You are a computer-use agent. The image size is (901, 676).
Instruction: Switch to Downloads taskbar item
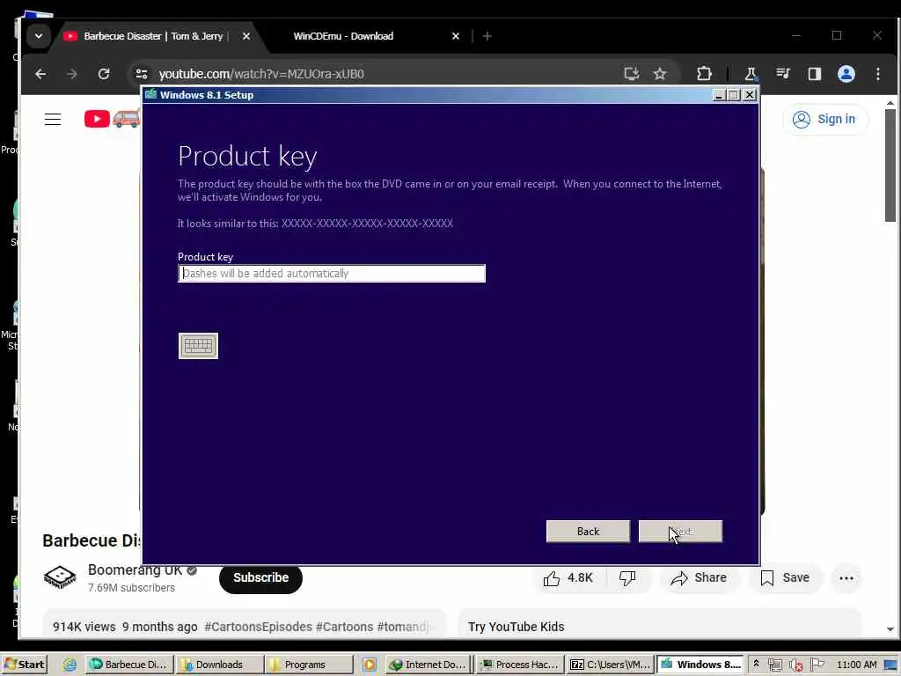point(219,665)
